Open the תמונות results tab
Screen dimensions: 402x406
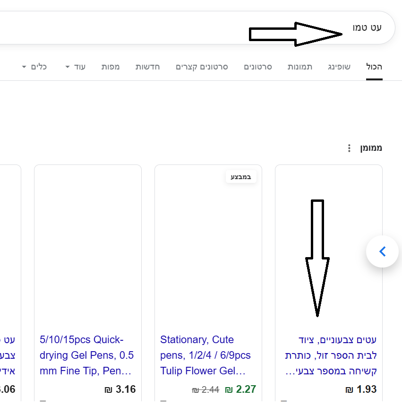click(300, 67)
